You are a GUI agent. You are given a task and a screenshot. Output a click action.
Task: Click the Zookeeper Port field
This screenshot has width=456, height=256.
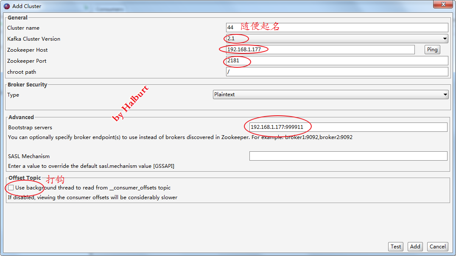337,61
